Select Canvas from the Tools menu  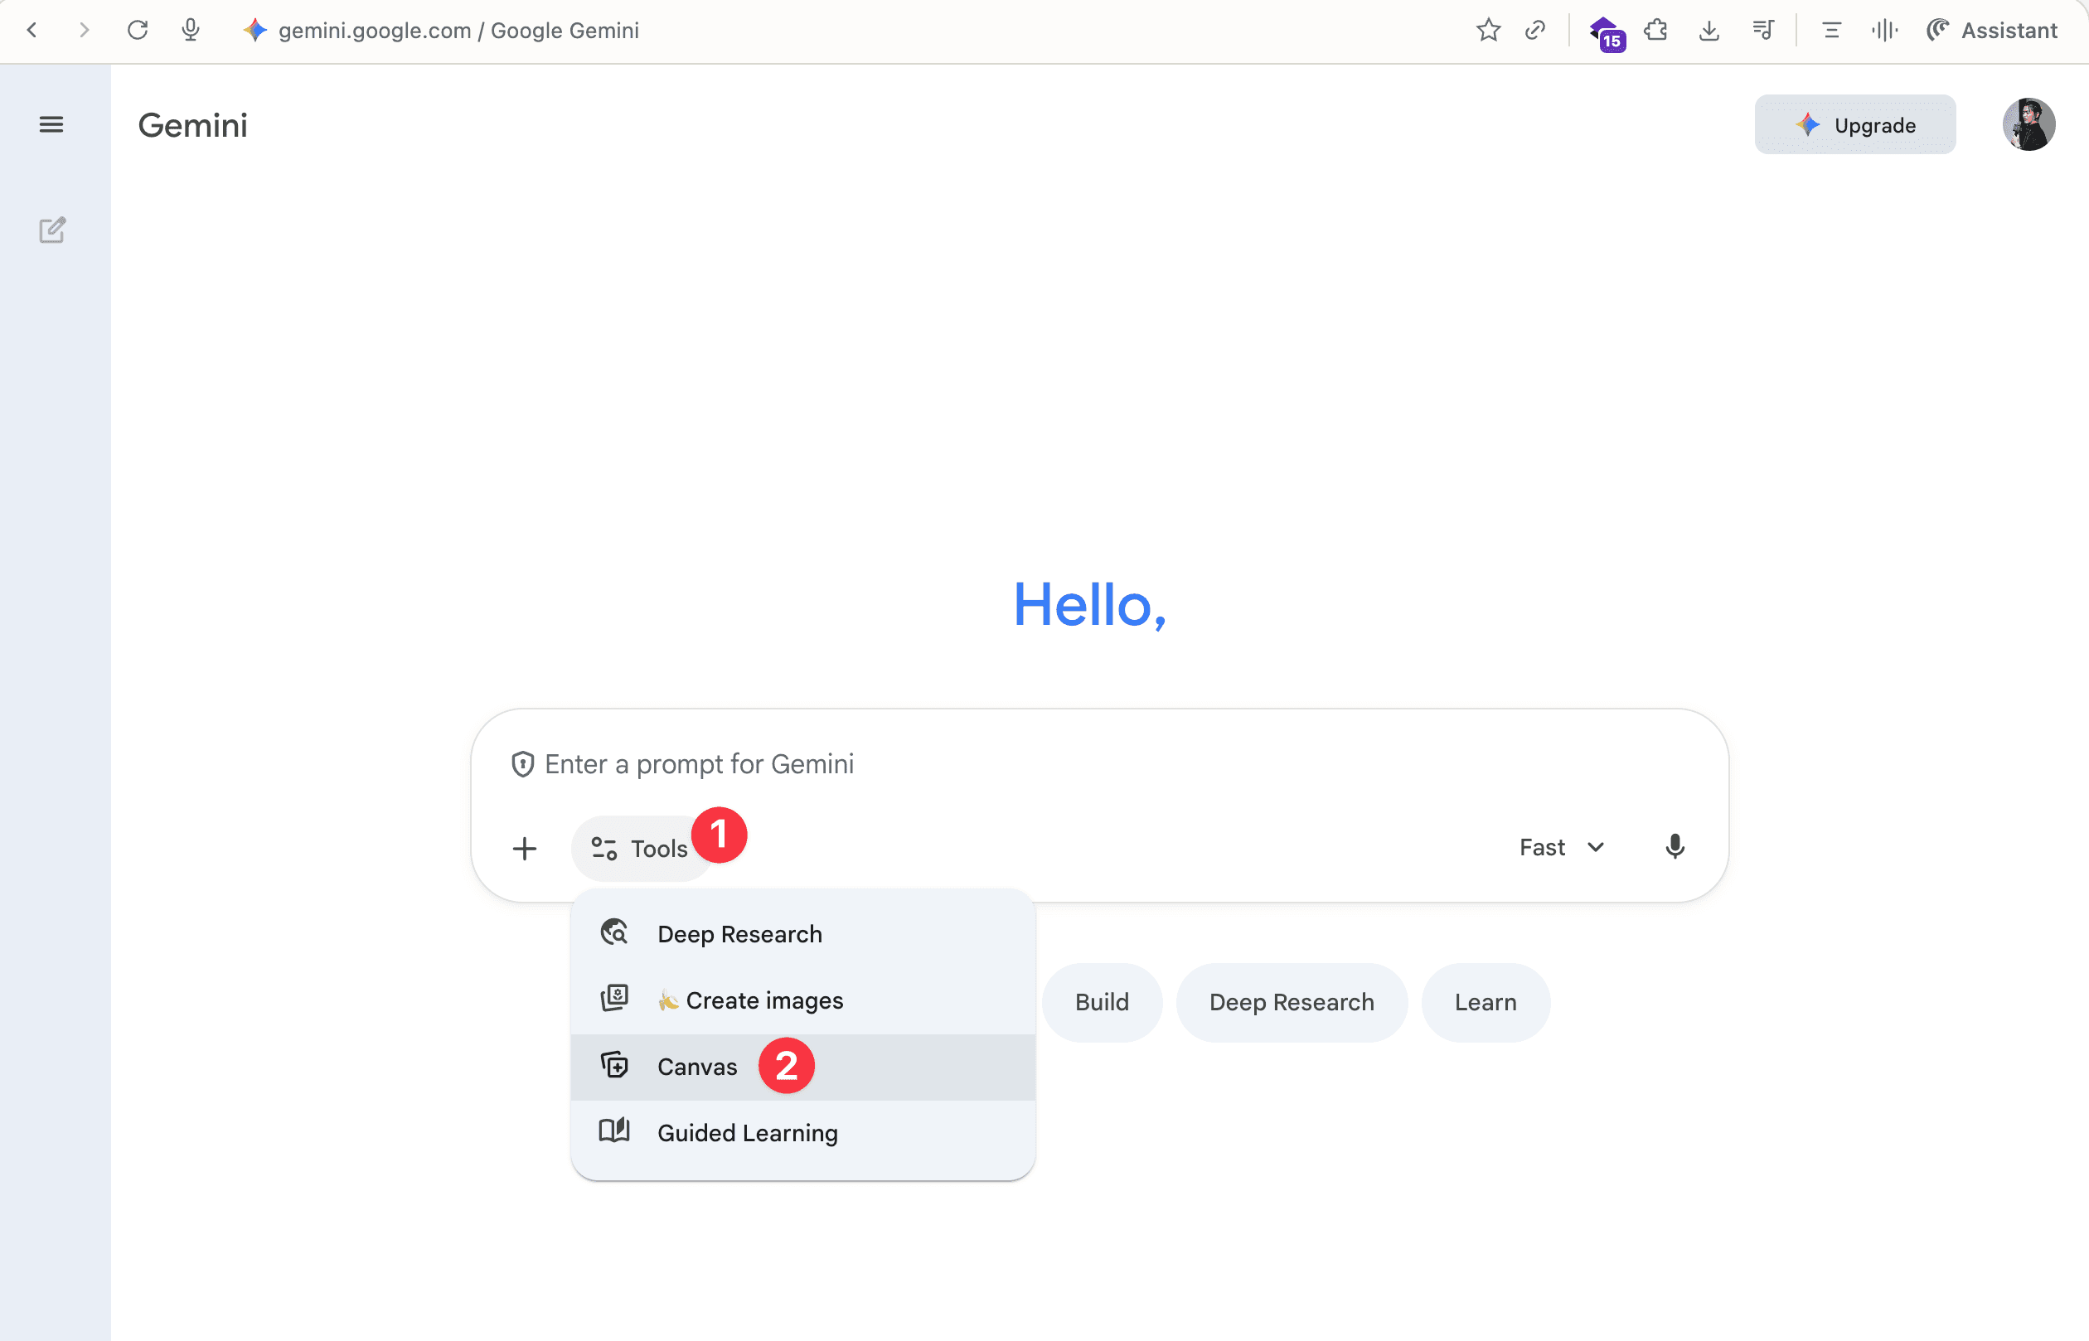(x=696, y=1067)
